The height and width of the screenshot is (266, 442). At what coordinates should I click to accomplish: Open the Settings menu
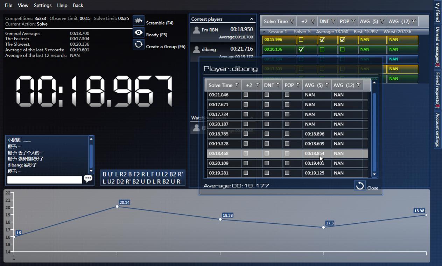point(43,5)
